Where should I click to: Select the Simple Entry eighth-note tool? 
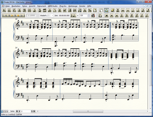tap(34, 10)
